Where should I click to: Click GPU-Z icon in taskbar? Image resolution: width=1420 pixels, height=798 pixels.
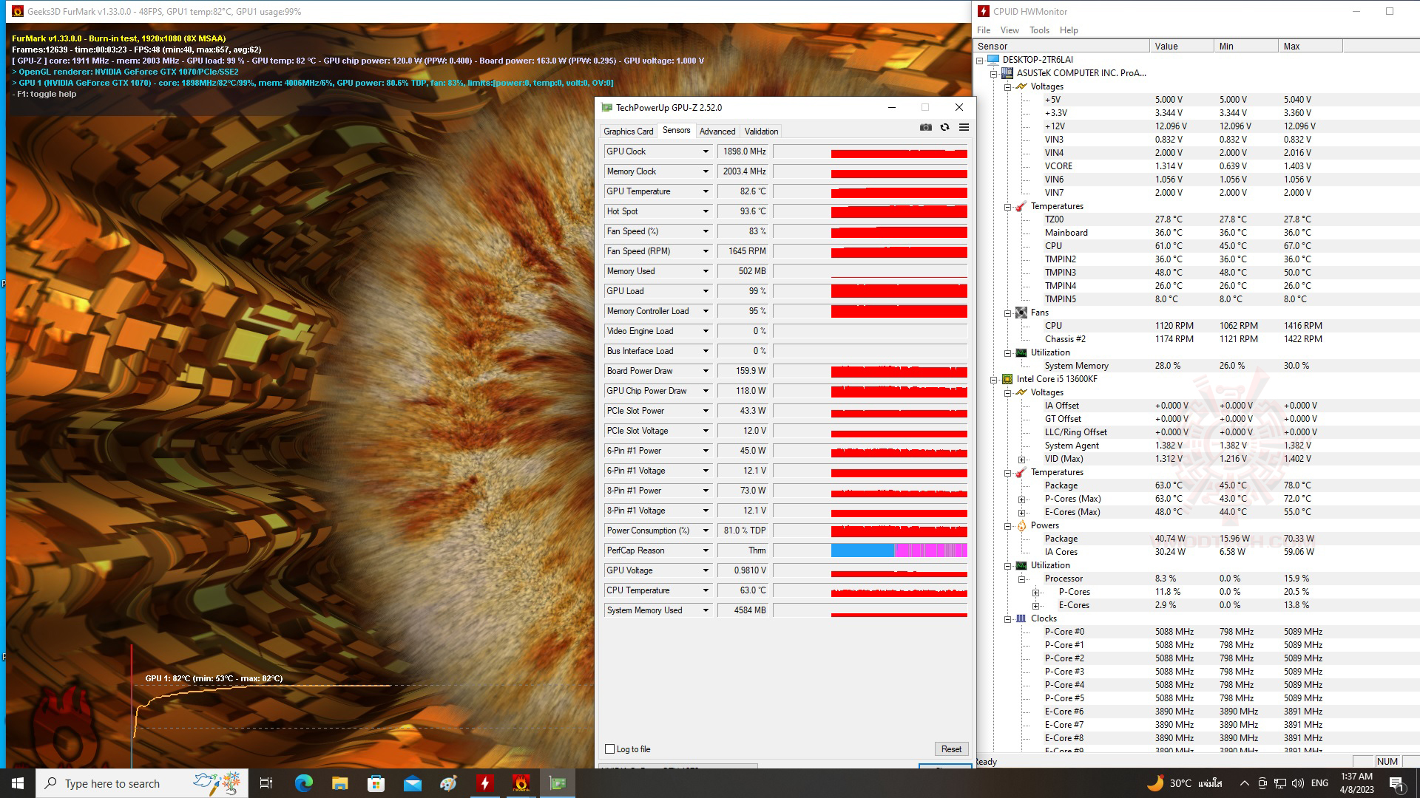[557, 783]
